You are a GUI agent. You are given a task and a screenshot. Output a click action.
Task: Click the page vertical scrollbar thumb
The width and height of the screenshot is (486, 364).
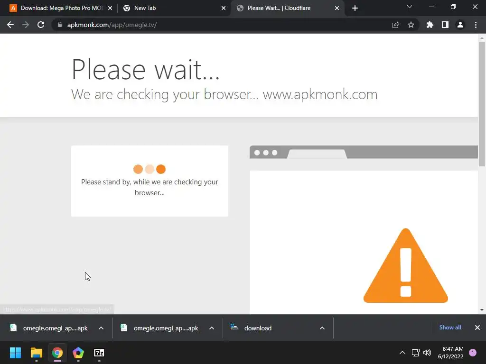482,105
